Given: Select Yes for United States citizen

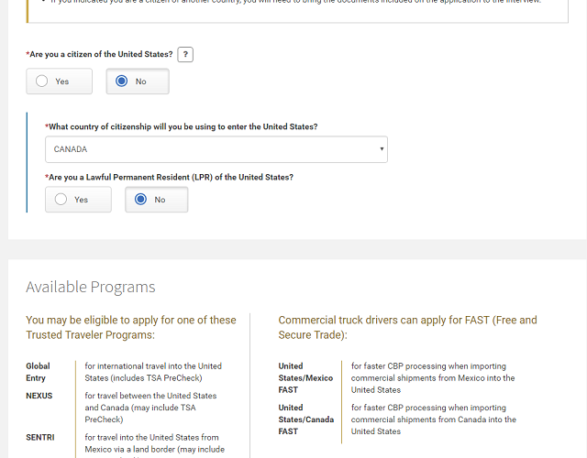Looking at the screenshot, I should point(59,82).
